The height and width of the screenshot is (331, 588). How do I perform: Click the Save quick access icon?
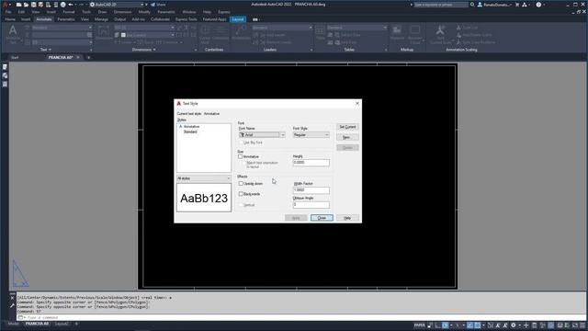(x=33, y=5)
